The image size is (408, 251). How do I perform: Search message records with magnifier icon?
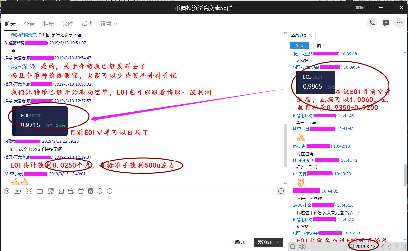coord(292,247)
